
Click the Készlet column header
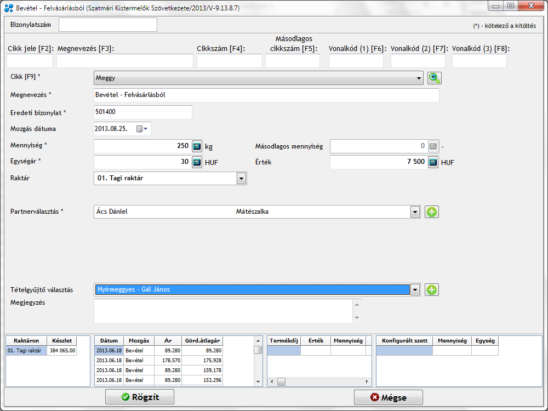62,341
